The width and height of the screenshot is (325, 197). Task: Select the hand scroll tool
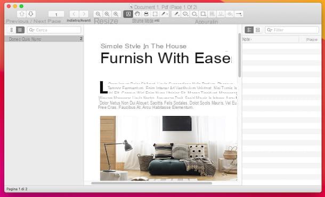(x=137, y=14)
